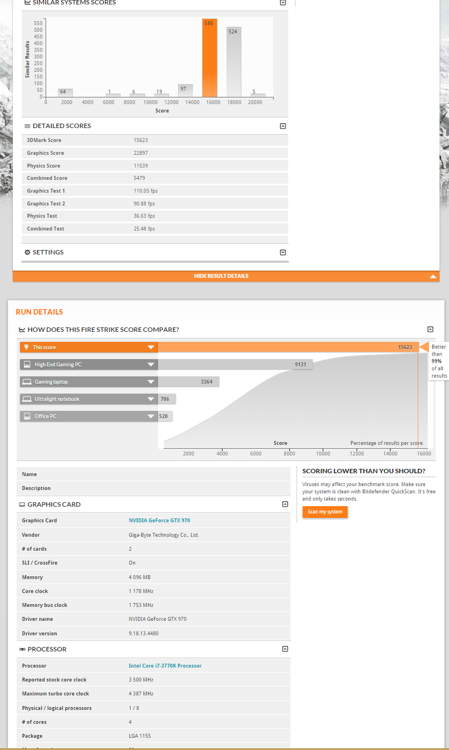Click the Run Details heading
The width and height of the screenshot is (449, 750).
[40, 312]
